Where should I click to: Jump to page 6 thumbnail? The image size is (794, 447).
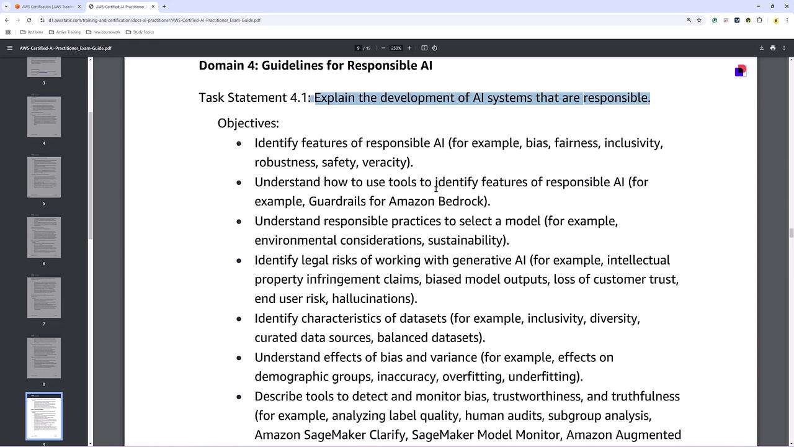point(44,237)
